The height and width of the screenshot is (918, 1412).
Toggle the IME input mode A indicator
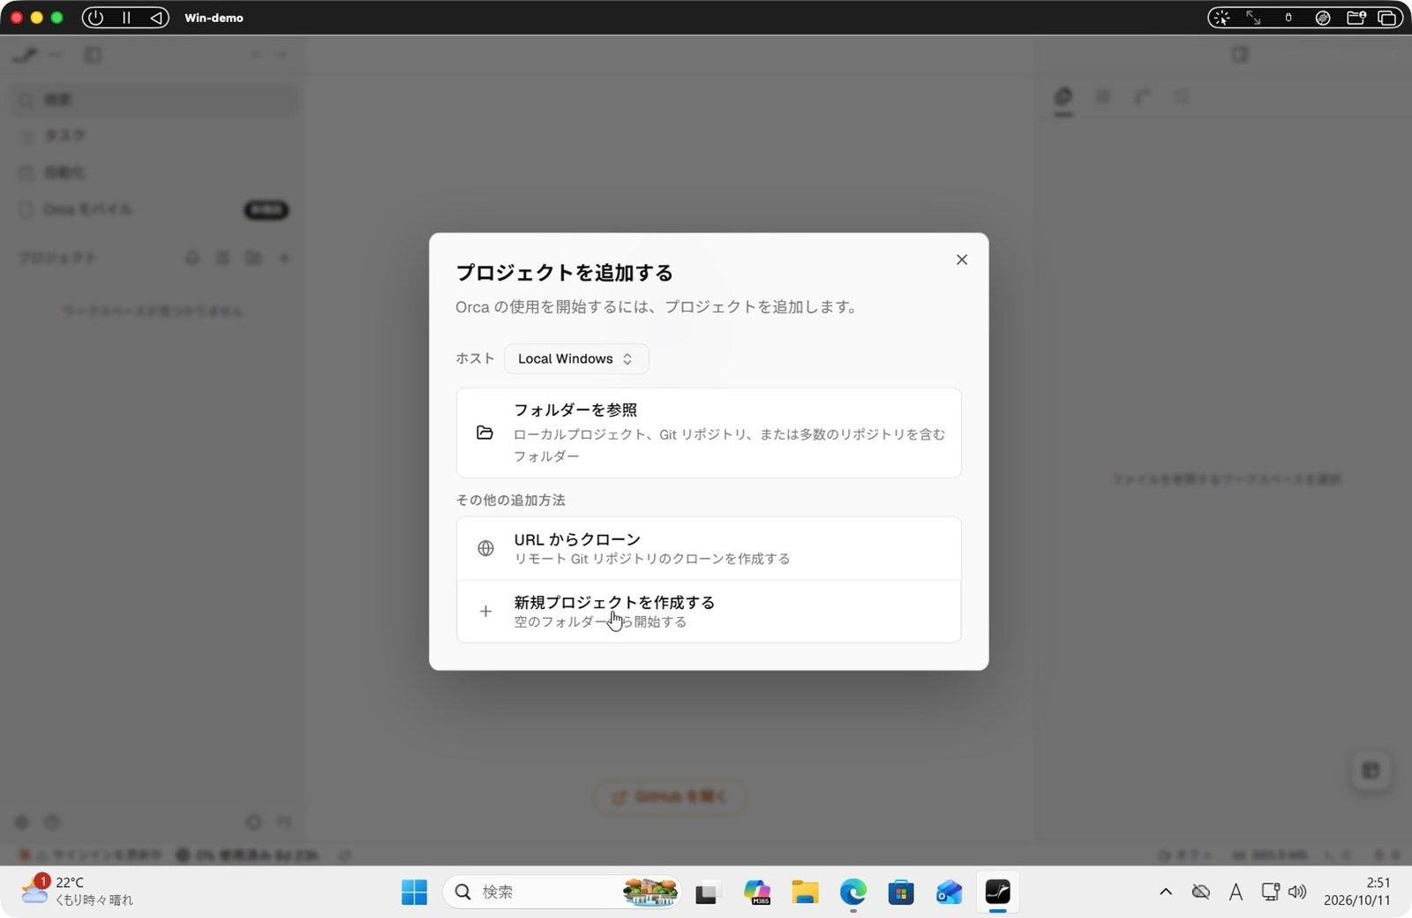[1235, 892]
